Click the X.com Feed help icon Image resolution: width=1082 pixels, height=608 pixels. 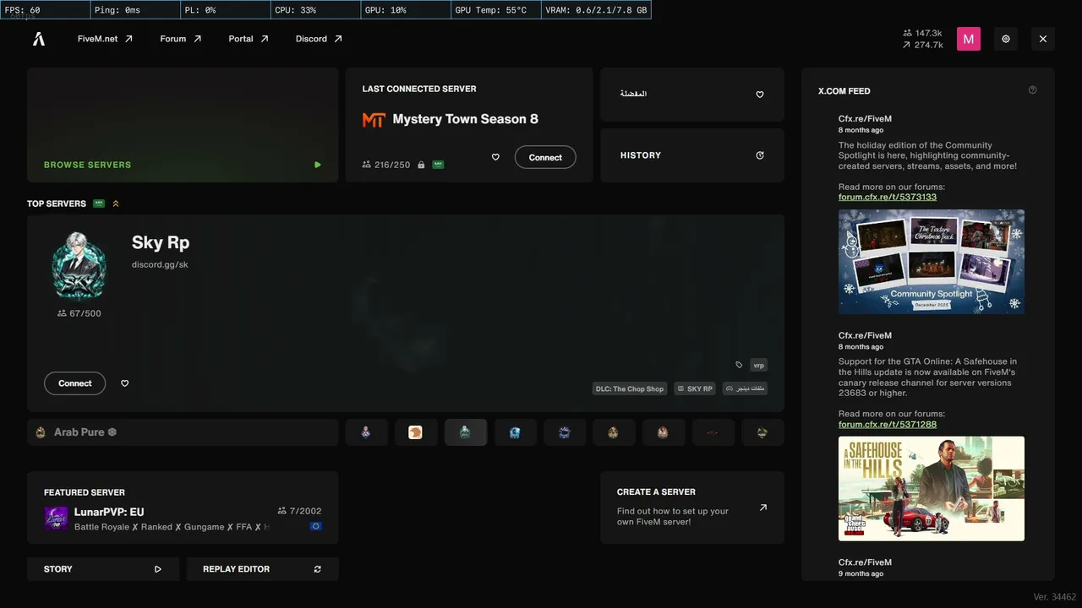[1032, 90]
